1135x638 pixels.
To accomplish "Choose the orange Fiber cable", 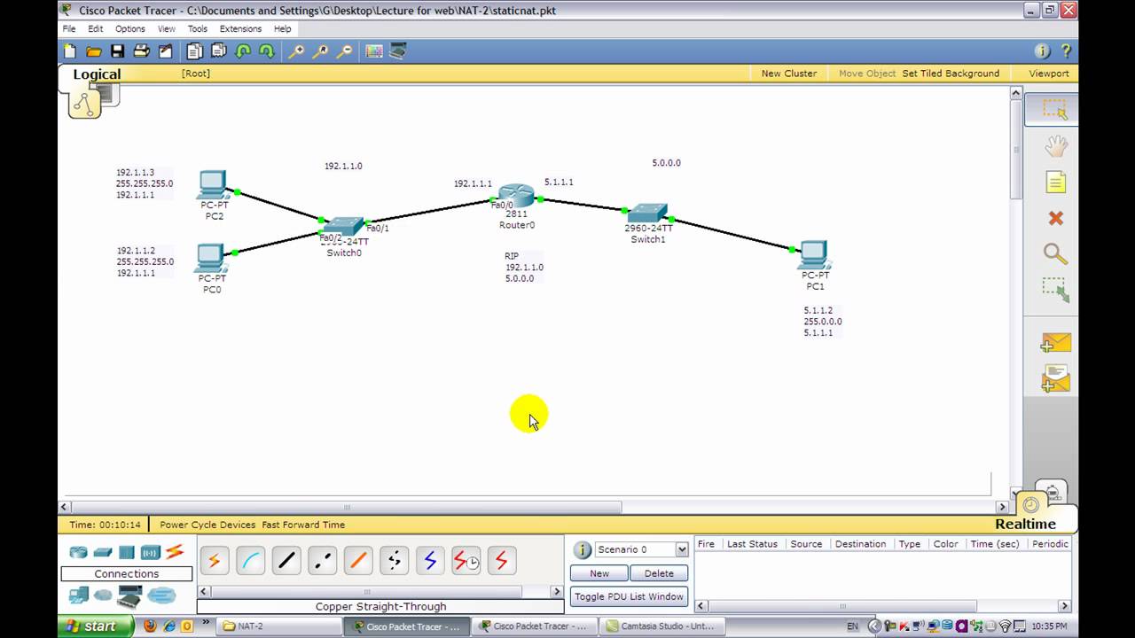I will [358, 560].
